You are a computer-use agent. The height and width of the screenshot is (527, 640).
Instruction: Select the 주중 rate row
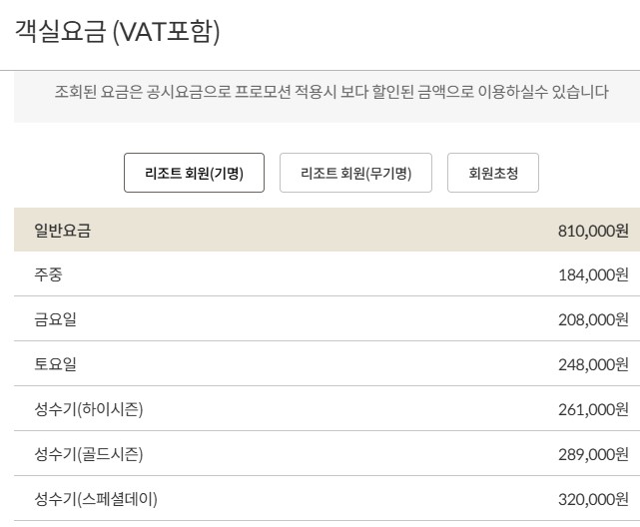click(x=326, y=274)
